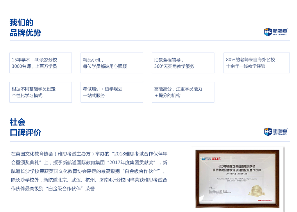Click the paragraph line starting 作伙伴最高级别
The height and width of the screenshot is (212, 297).
[53, 189]
